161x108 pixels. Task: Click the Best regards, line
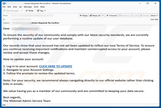(12, 97)
